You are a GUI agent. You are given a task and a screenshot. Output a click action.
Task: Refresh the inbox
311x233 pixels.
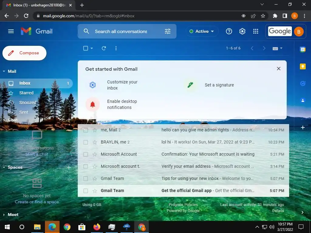point(104,48)
